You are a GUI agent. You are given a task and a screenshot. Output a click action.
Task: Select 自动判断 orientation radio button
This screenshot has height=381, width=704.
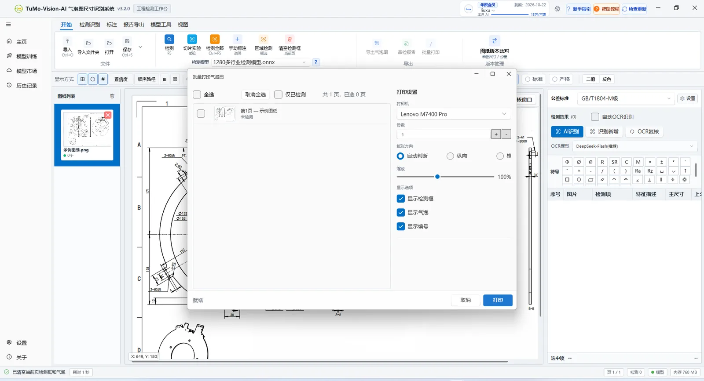[400, 156]
